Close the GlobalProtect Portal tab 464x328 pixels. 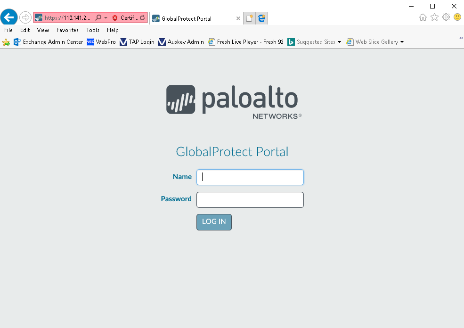[238, 18]
